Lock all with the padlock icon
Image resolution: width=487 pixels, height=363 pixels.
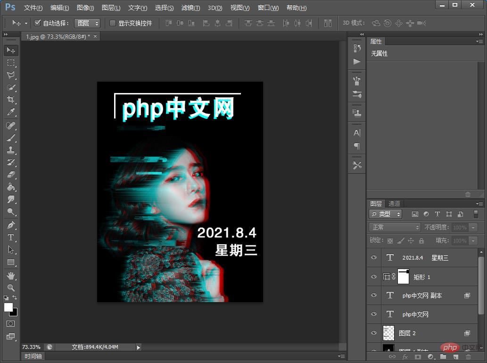[421, 240]
